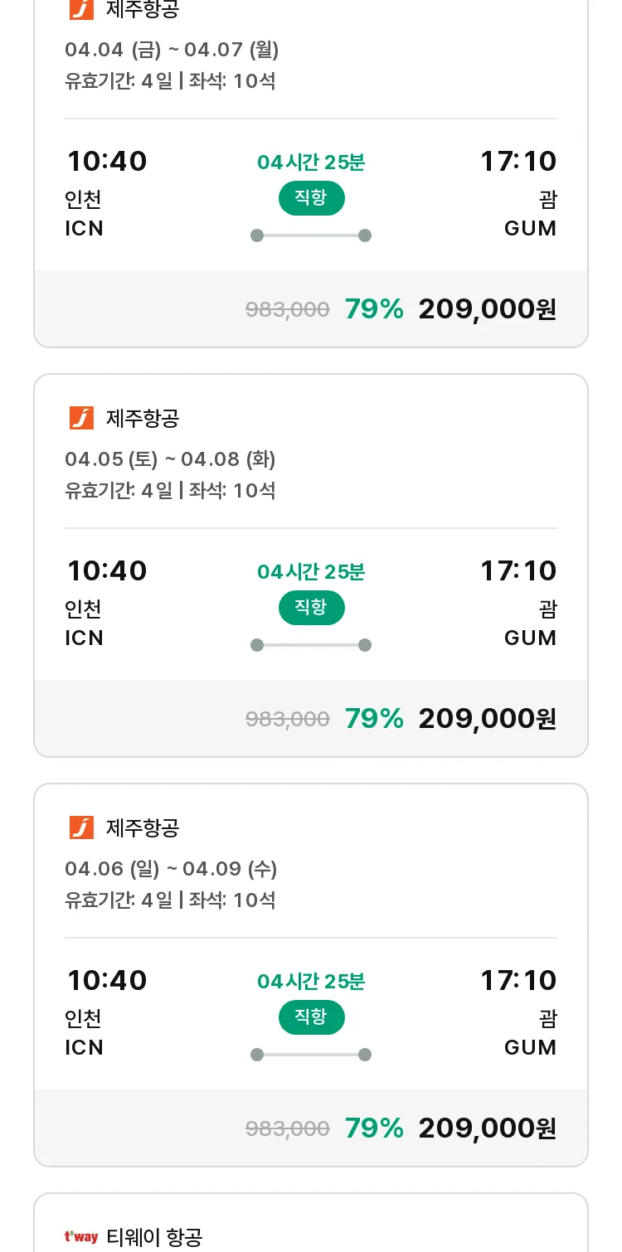622x1252 pixels.
Task: Tap route line graphic on 04.06 flight
Action: click(311, 1055)
